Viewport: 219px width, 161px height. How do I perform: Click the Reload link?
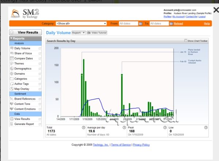pos(178,24)
